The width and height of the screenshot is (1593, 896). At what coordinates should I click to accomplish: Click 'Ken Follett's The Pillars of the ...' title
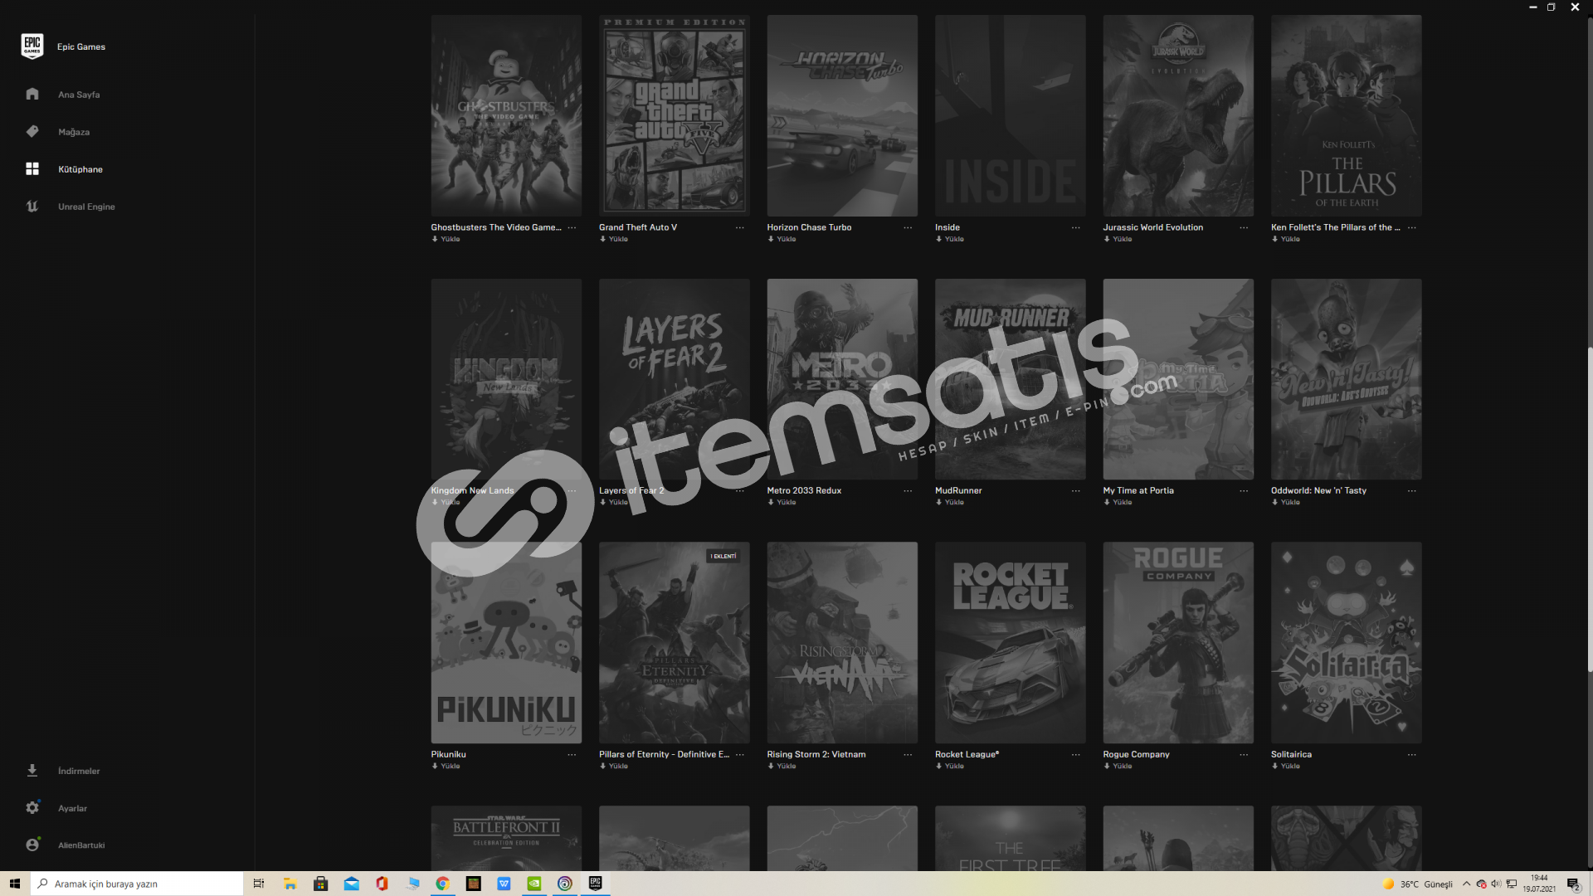click(x=1335, y=227)
